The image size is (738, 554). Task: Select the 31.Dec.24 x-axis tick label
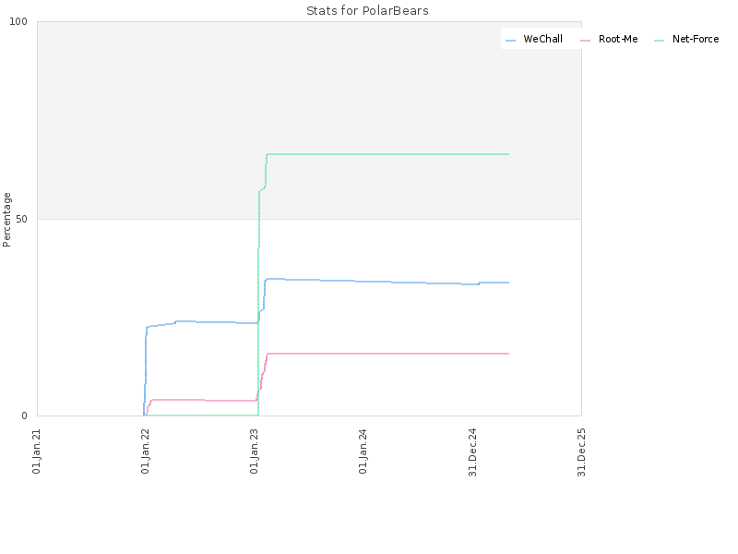[x=472, y=452]
